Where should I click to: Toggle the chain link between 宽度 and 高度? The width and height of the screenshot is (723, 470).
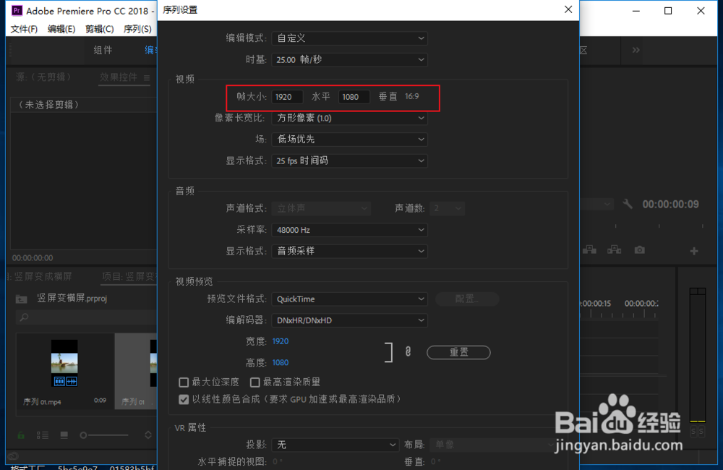coord(408,351)
